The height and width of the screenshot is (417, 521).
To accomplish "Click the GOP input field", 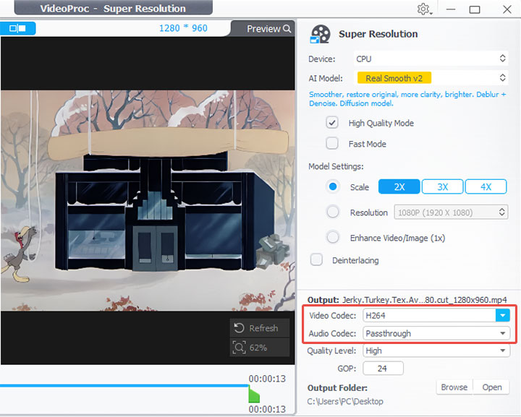I will pyautogui.click(x=383, y=369).
